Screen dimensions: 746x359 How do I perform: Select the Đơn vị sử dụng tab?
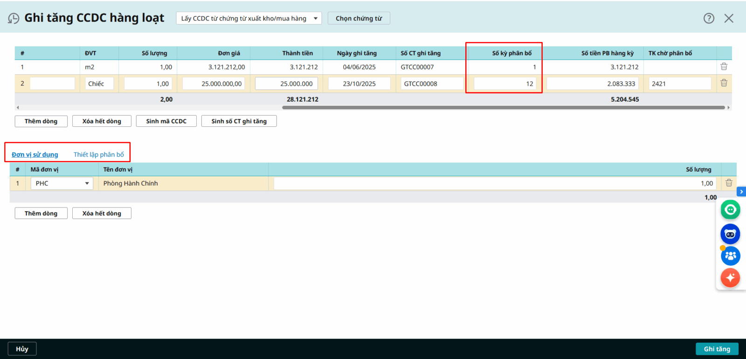coord(35,154)
